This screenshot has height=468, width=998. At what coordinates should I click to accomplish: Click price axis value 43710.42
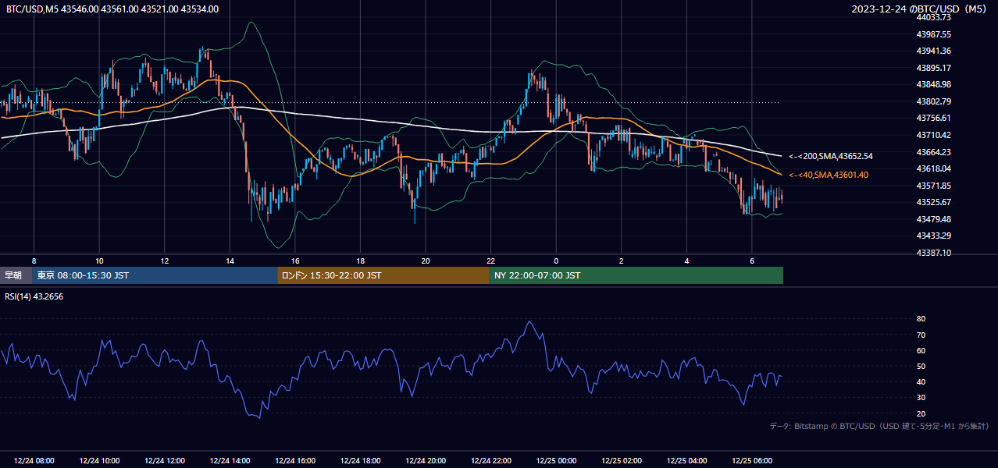[x=933, y=135]
